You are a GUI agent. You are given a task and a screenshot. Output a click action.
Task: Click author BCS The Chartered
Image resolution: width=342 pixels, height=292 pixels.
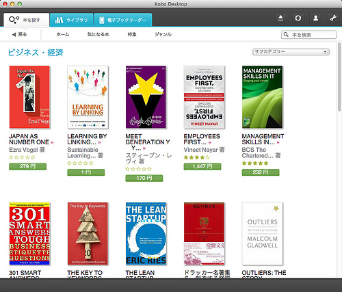point(261,152)
